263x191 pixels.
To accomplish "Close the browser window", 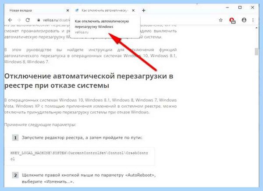I will click(252, 7).
